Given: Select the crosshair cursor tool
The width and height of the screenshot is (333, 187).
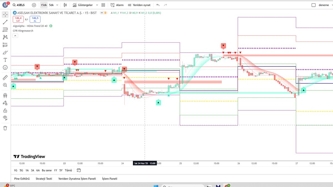Looking at the screenshot, I should [x=5, y=15].
